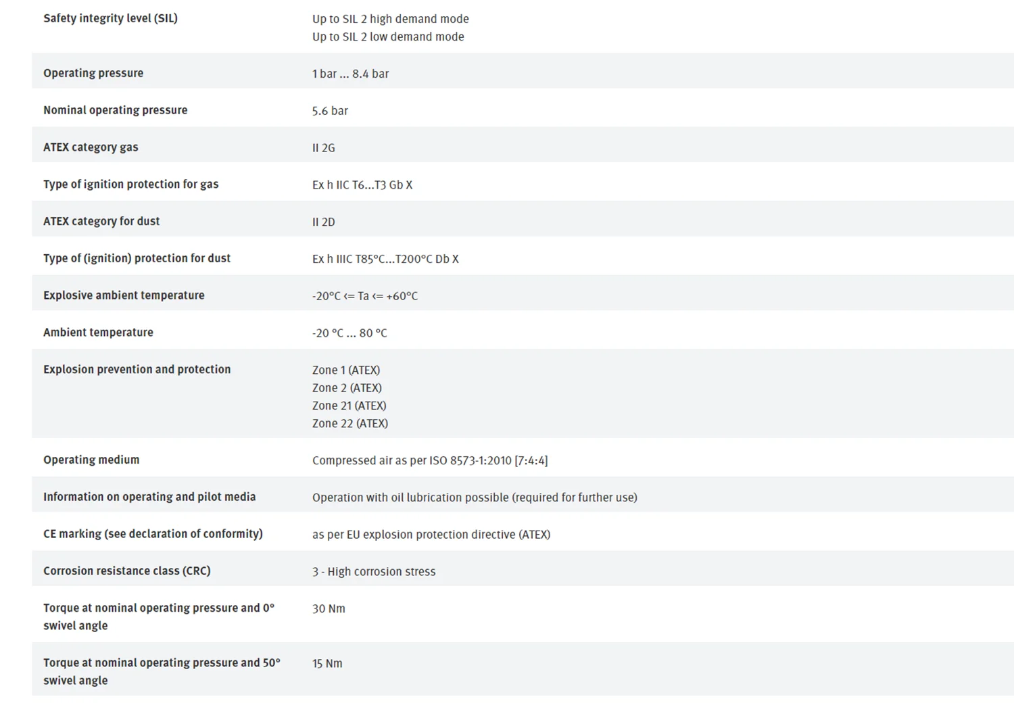Click the II 2D value text
Image resolution: width=1014 pixels, height=703 pixels.
324,222
